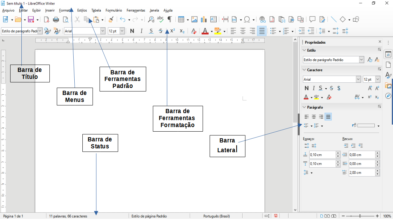Screen dimensions: 393x221
Task: Open paragraph style dropdown in toolbar
Action: coord(40,31)
